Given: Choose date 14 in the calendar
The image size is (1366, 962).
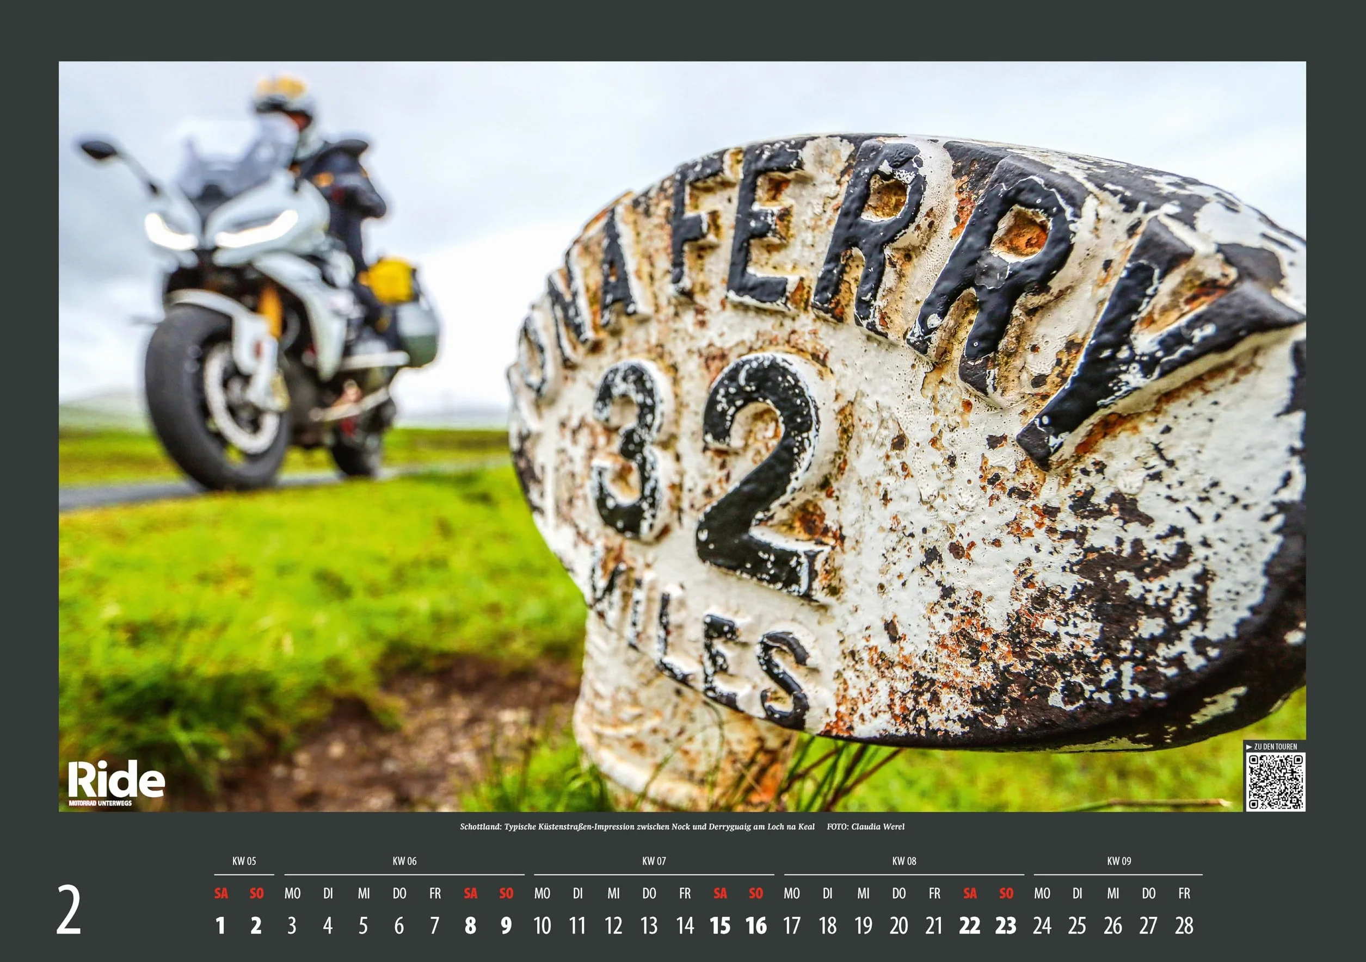Looking at the screenshot, I should [685, 926].
